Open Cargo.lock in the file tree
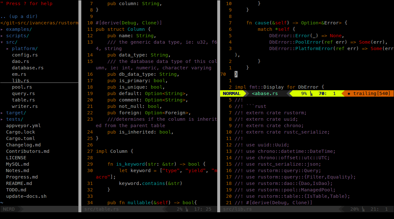This screenshot has width=394, height=219. pyautogui.click(x=21, y=132)
